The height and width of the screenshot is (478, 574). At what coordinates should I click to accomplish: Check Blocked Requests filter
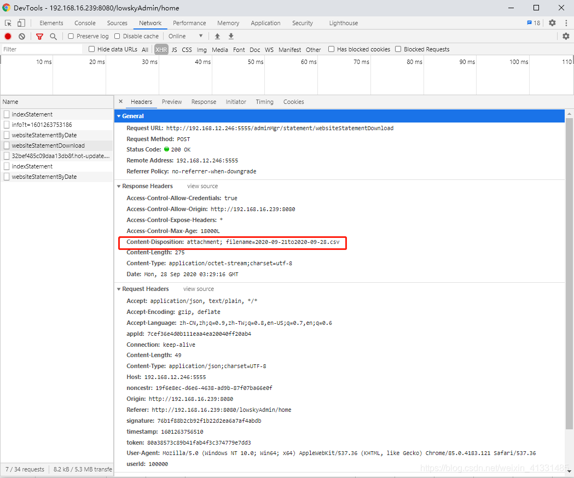tap(398, 49)
